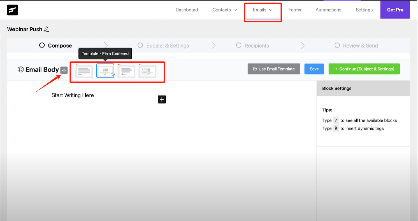The height and width of the screenshot is (221, 418).
Task: Select the Plain Centered template thumbnail
Action: (105, 71)
